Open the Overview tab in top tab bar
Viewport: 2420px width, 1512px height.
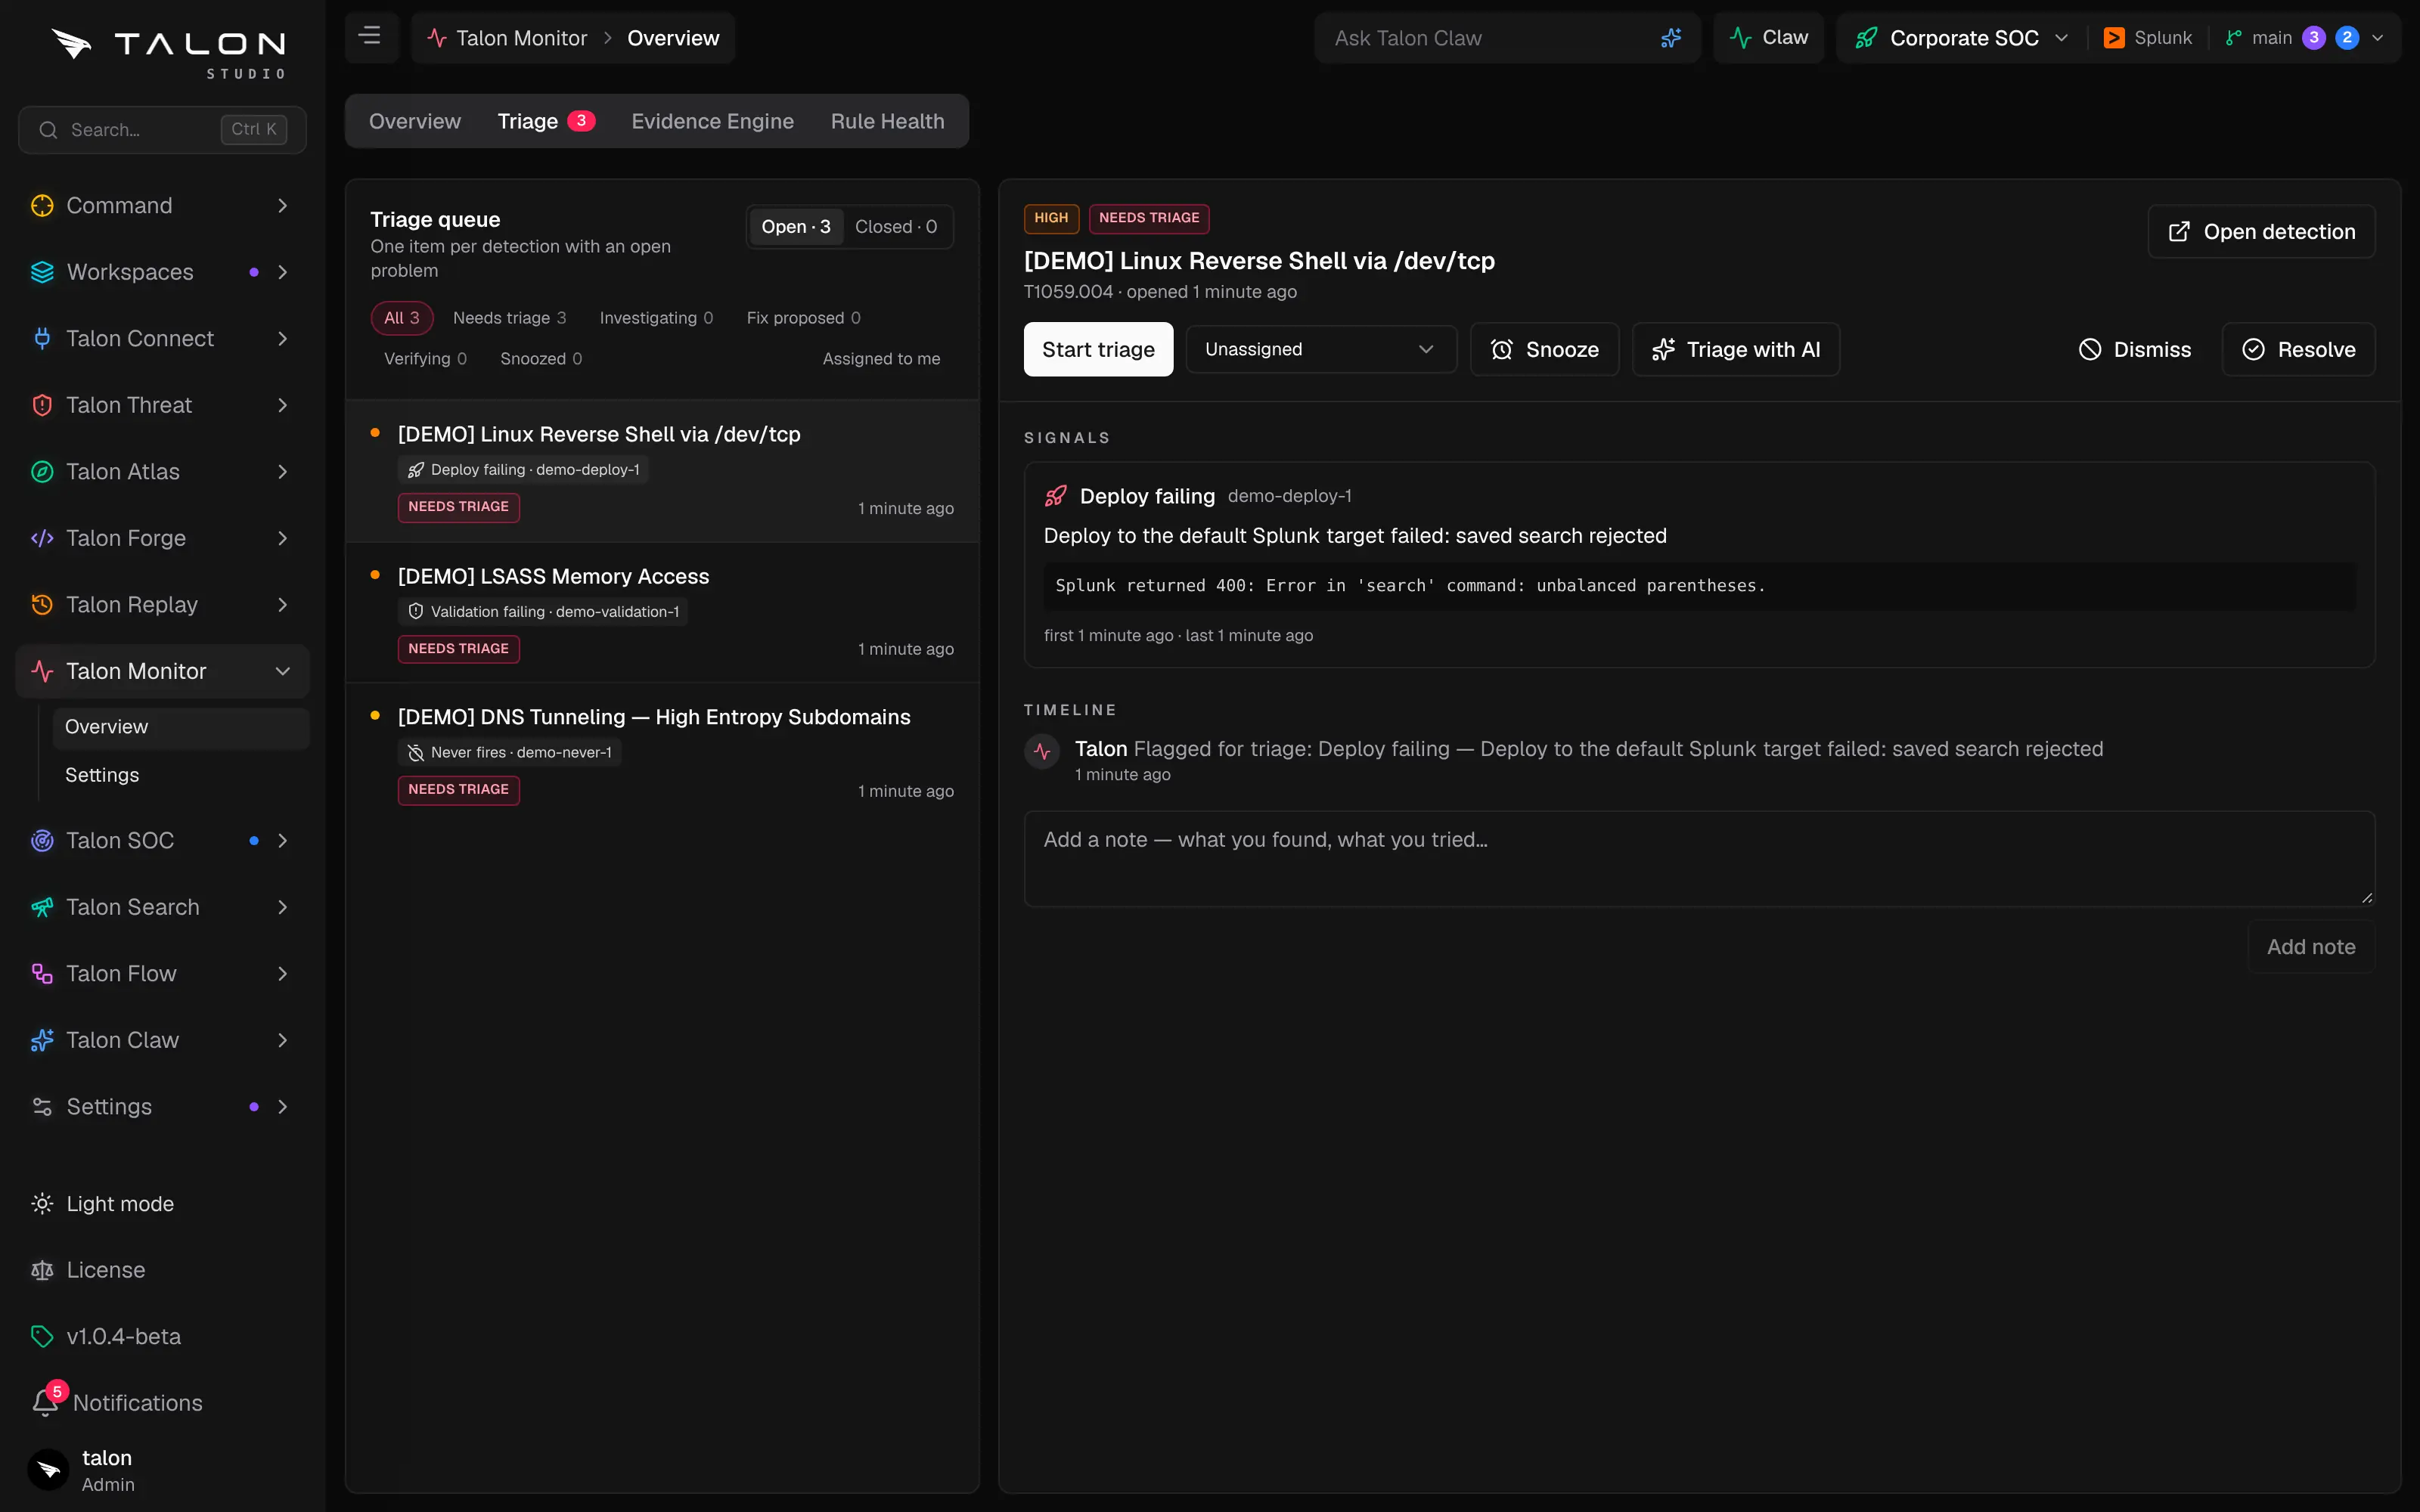pos(414,121)
